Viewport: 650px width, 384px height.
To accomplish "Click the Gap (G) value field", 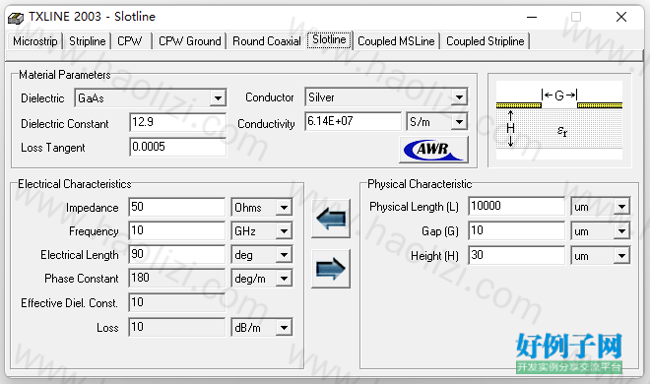I will pos(516,230).
